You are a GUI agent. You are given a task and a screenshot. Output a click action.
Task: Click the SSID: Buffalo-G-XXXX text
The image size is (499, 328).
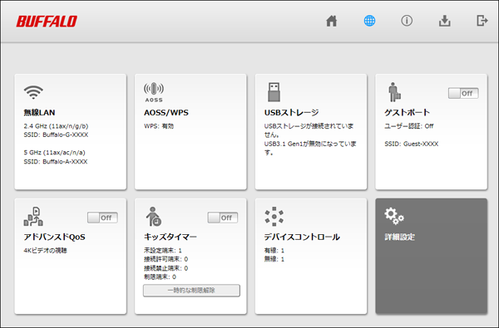(x=56, y=135)
